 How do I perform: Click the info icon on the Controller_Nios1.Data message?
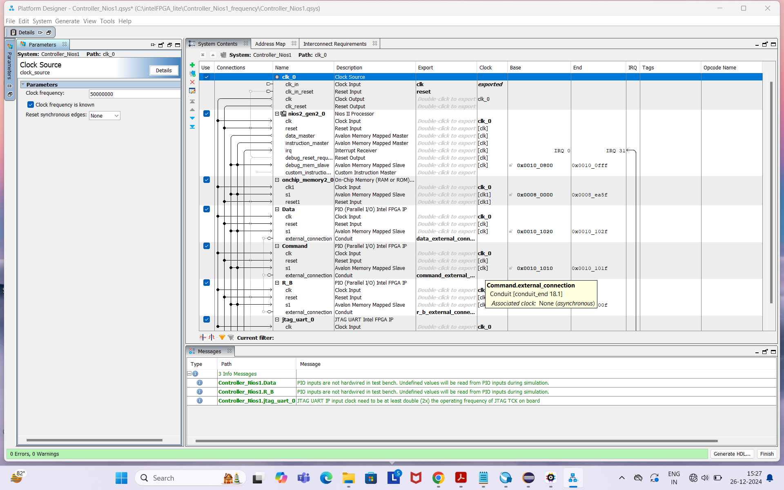[200, 383]
